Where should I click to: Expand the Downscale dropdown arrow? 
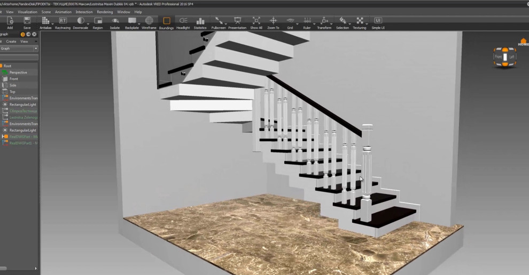tap(87, 24)
